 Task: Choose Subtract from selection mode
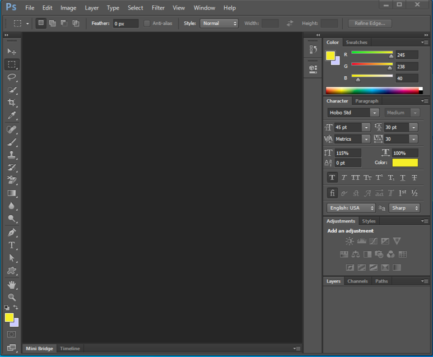(x=64, y=23)
